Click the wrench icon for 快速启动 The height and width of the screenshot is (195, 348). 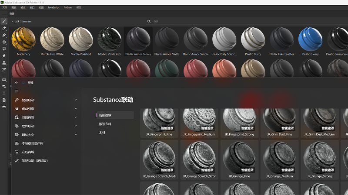click(x=17, y=100)
